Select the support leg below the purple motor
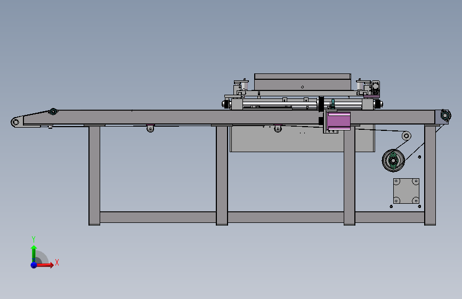 350,177
